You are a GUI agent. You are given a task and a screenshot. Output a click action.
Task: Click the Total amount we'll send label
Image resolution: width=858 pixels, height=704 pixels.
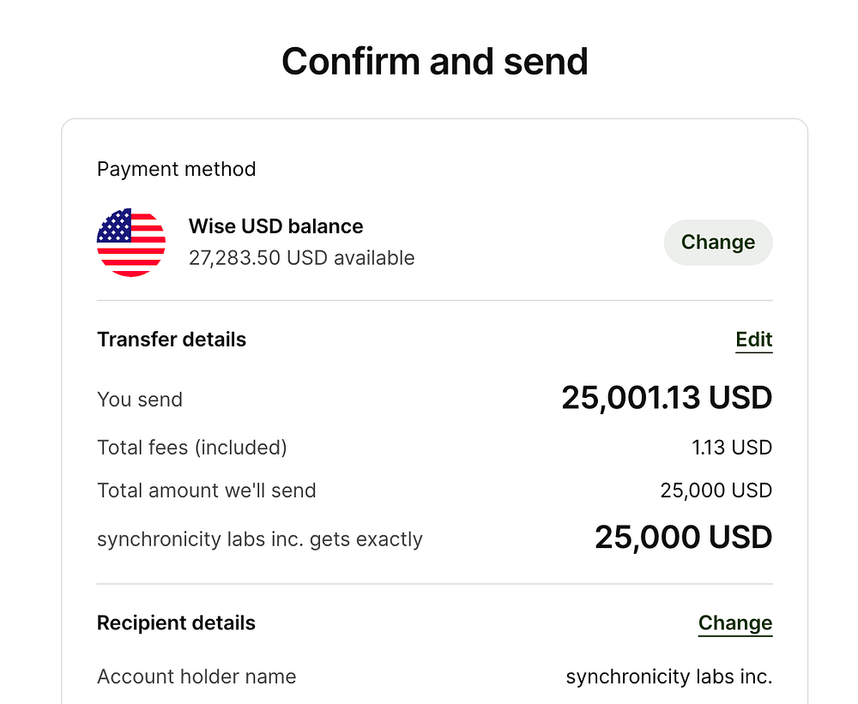(x=206, y=490)
